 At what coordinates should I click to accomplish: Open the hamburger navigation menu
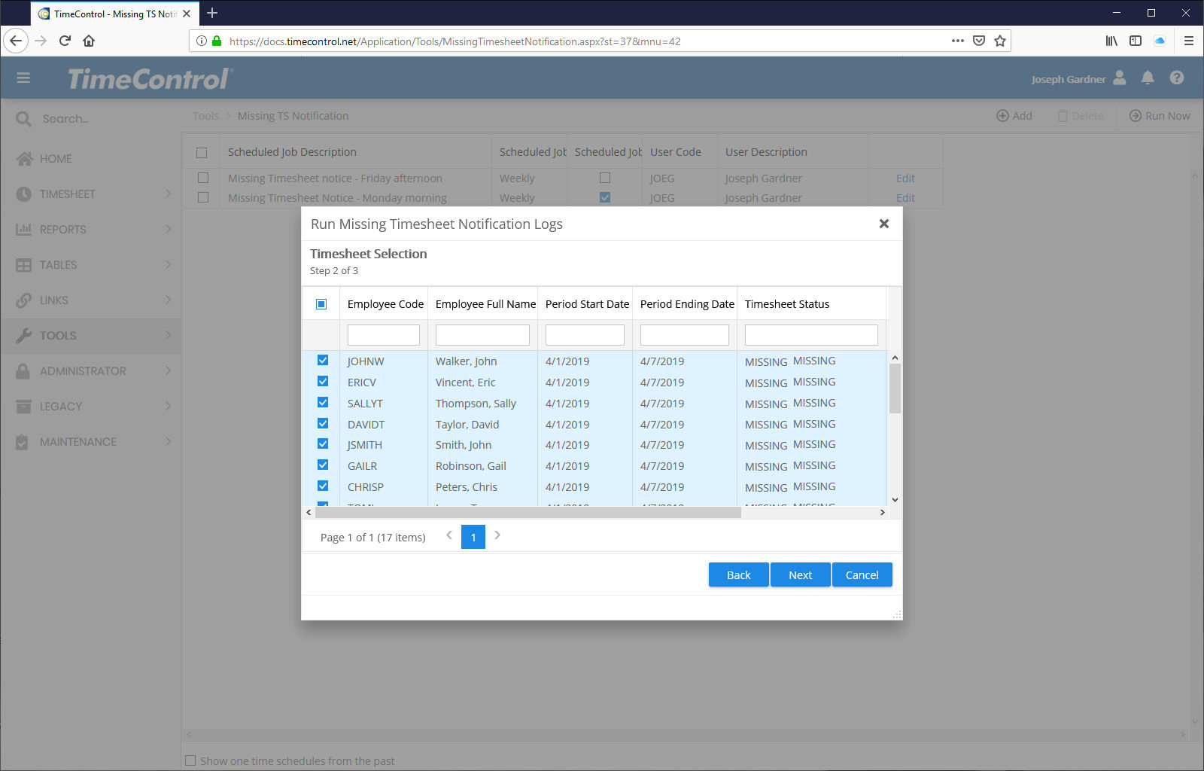point(23,78)
